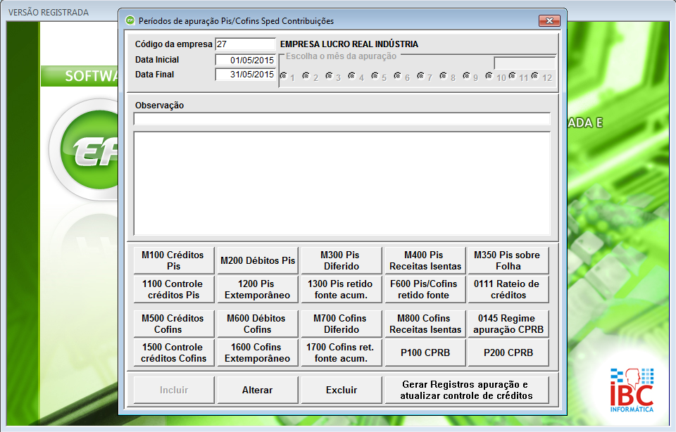
Task: Click the Data Final field
Action: click(x=245, y=75)
